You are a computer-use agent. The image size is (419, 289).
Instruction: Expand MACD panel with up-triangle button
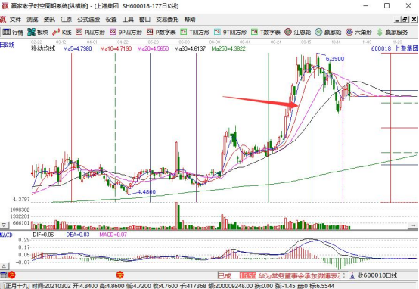(4, 266)
